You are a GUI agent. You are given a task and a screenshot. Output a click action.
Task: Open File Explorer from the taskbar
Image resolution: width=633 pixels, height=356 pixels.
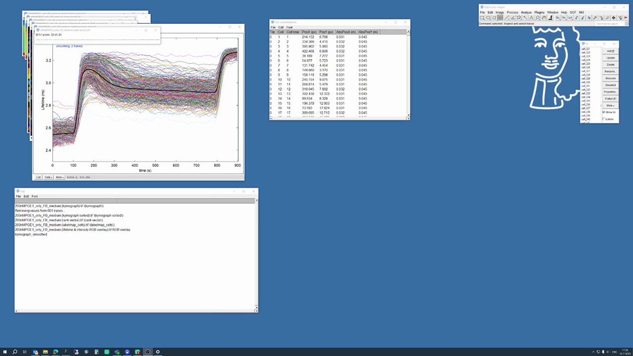45,351
